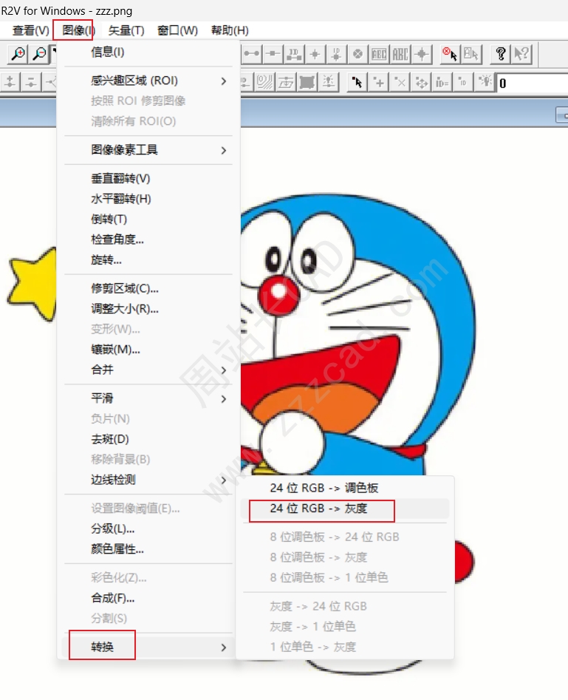Image resolution: width=568 pixels, height=700 pixels.
Task: Click the box with pointer selection icon
Action: pos(471,55)
